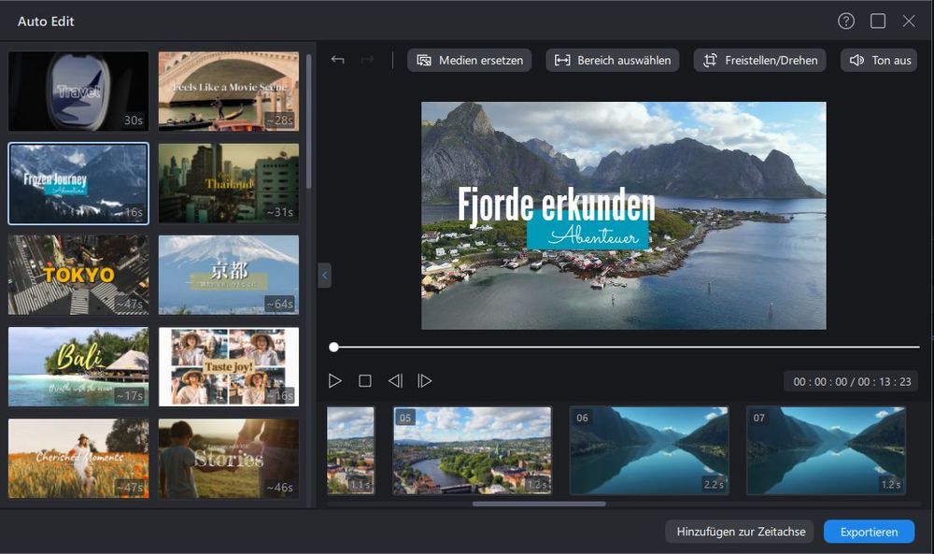Export the project with Exportieren
The image size is (934, 554).
pos(869,531)
